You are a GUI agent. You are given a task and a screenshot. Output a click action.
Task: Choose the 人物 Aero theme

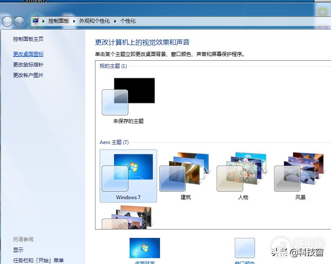(x=243, y=176)
